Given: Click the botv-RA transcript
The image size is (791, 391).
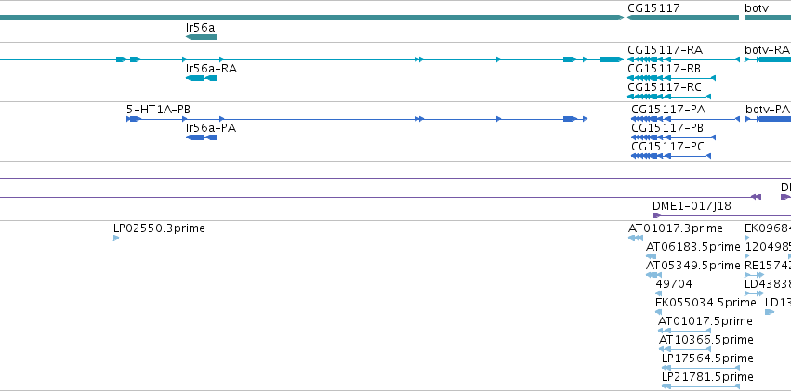Looking at the screenshot, I should coord(767,59).
